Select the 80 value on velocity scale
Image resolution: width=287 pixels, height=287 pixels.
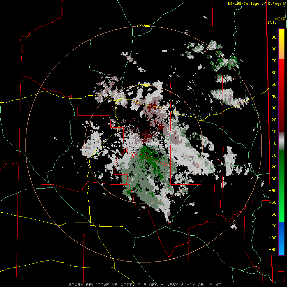274,49
